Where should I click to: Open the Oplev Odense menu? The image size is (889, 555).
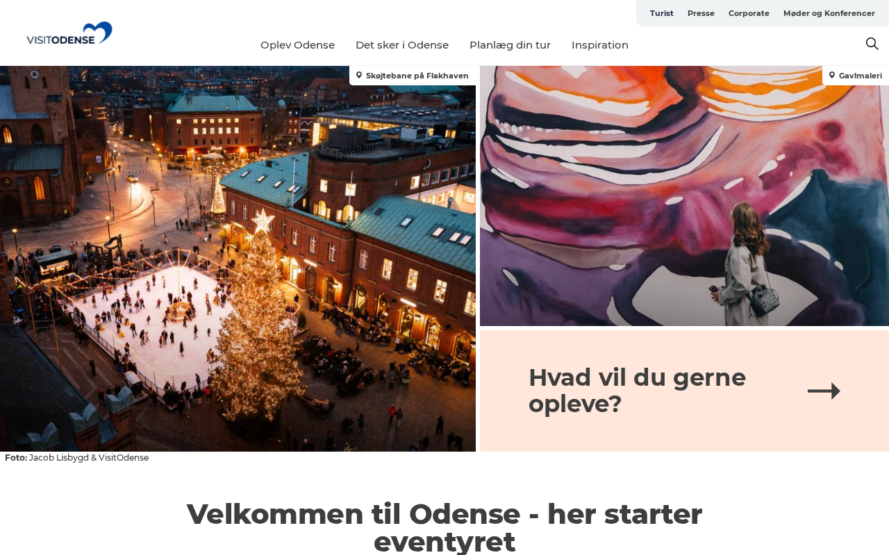point(297,45)
